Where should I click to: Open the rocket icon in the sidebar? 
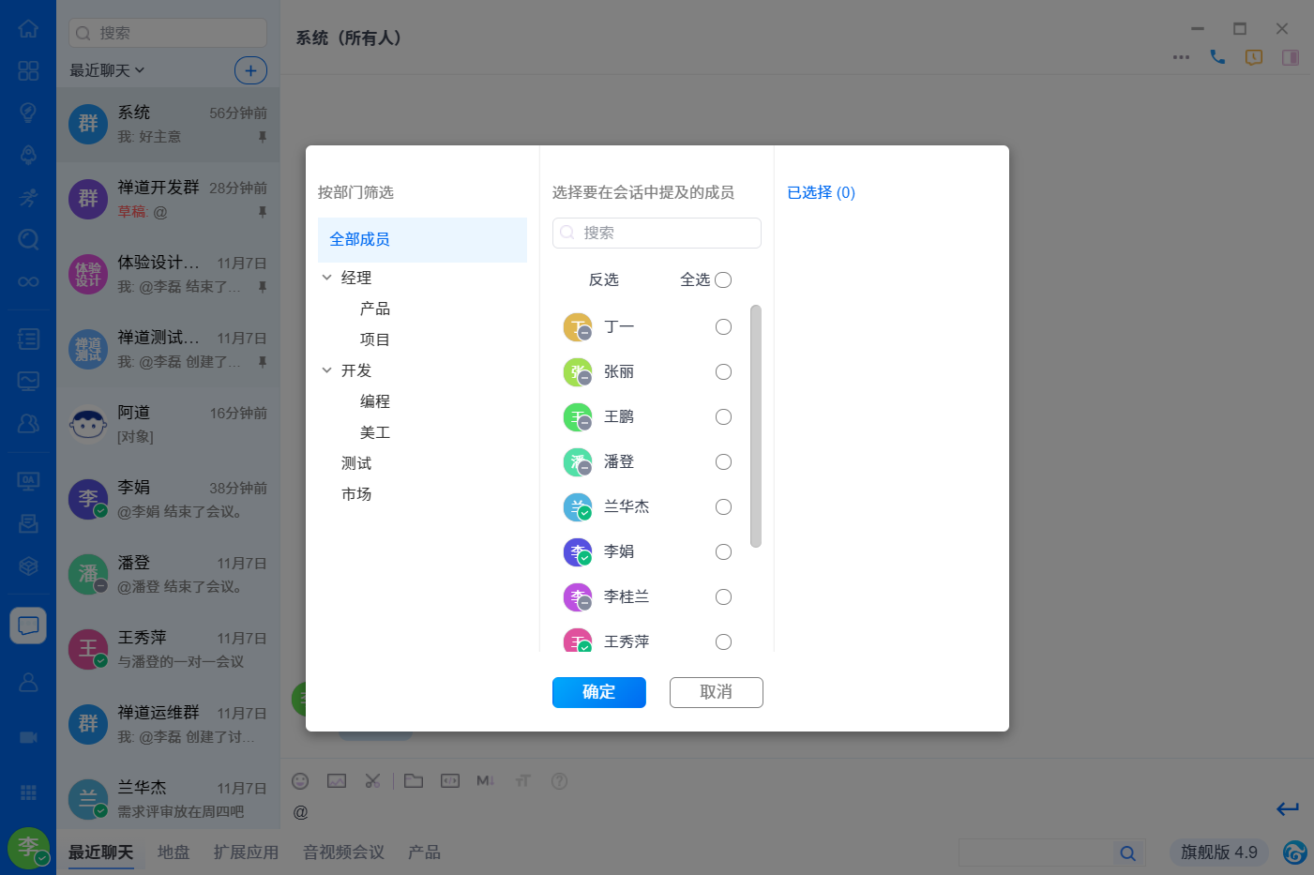pyautogui.click(x=28, y=155)
